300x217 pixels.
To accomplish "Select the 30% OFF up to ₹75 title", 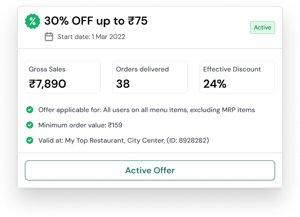I will 96,21.
